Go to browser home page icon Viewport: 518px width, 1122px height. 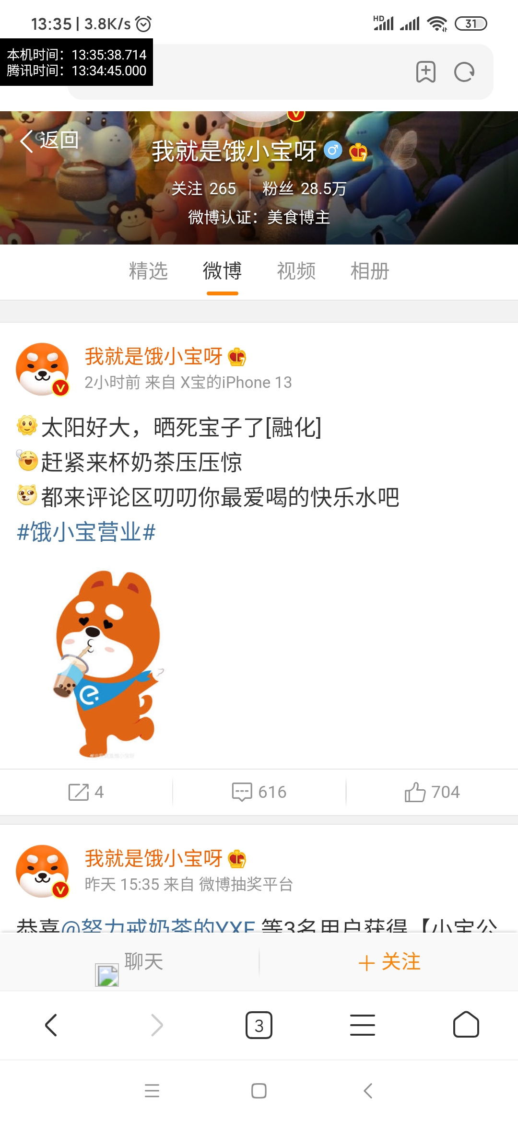pyautogui.click(x=466, y=1025)
